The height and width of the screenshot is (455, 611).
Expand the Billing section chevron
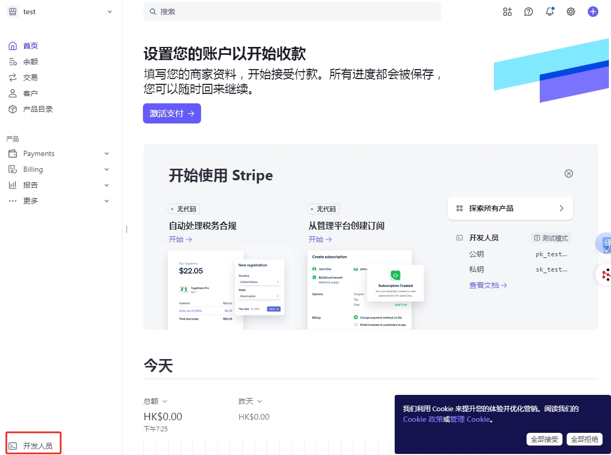point(107,169)
